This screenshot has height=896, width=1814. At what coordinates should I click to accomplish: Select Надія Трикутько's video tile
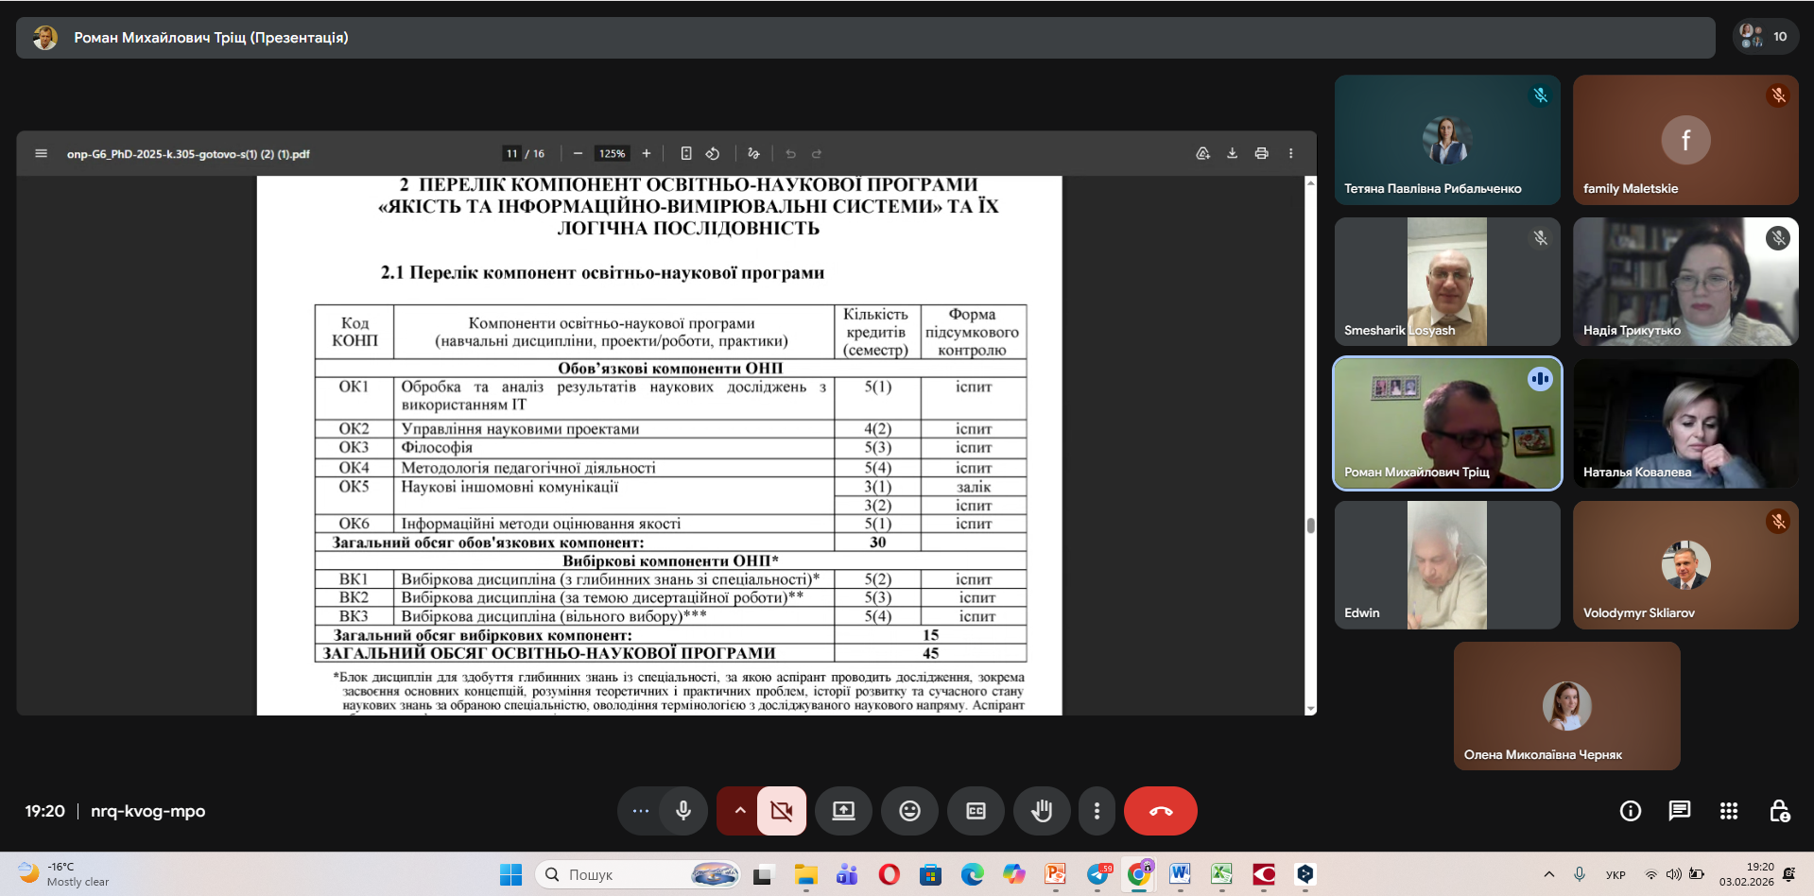click(1684, 282)
